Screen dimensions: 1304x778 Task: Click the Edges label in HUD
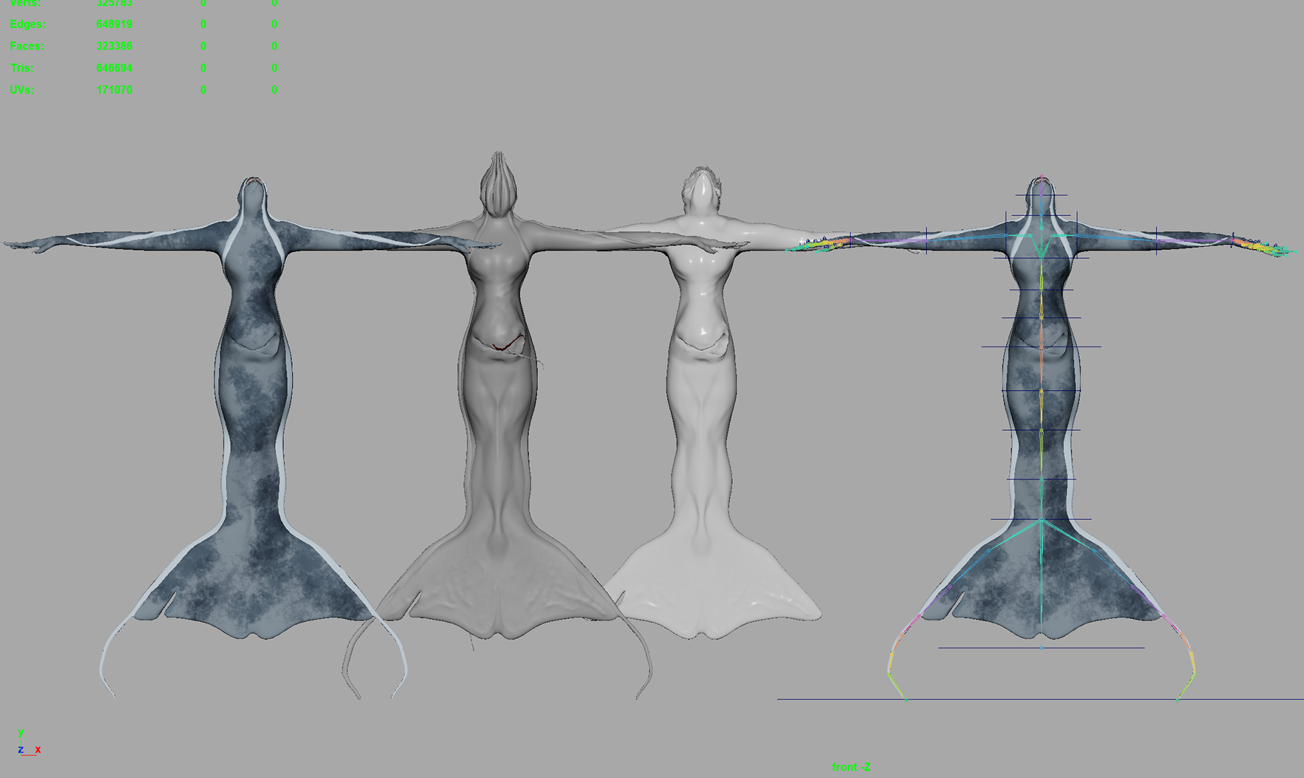(28, 24)
